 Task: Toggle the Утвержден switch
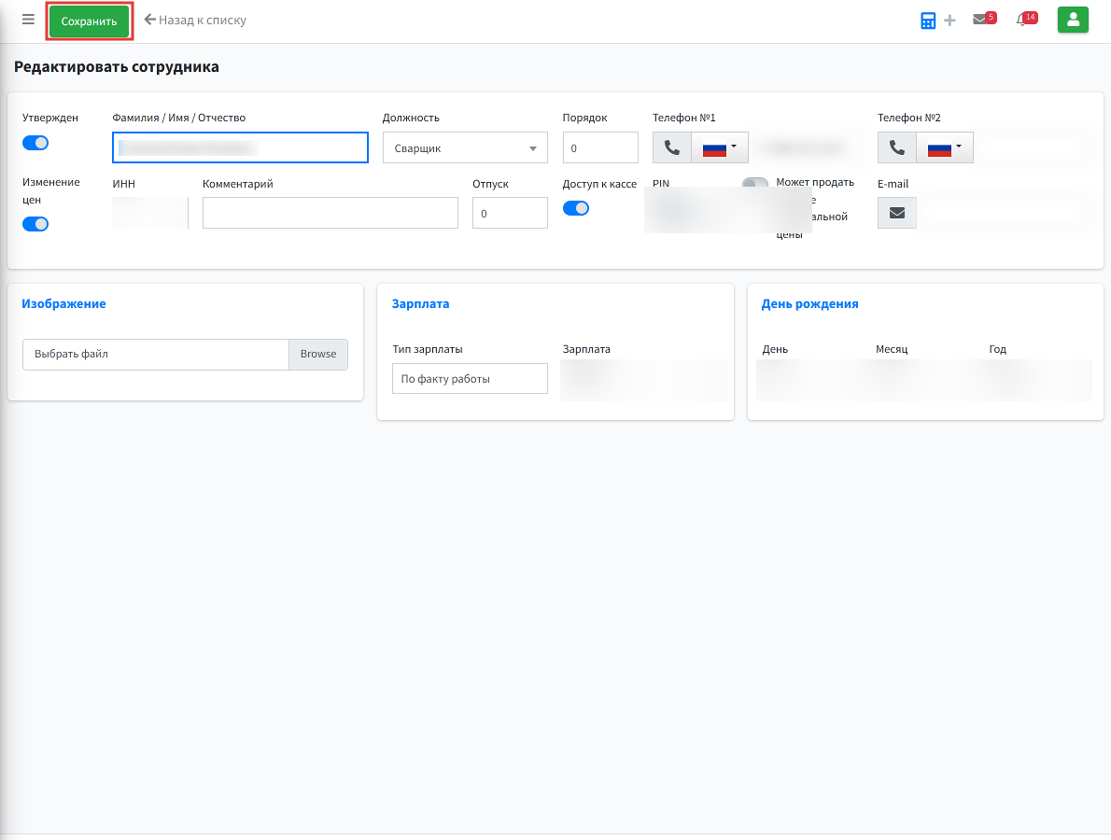pos(35,143)
